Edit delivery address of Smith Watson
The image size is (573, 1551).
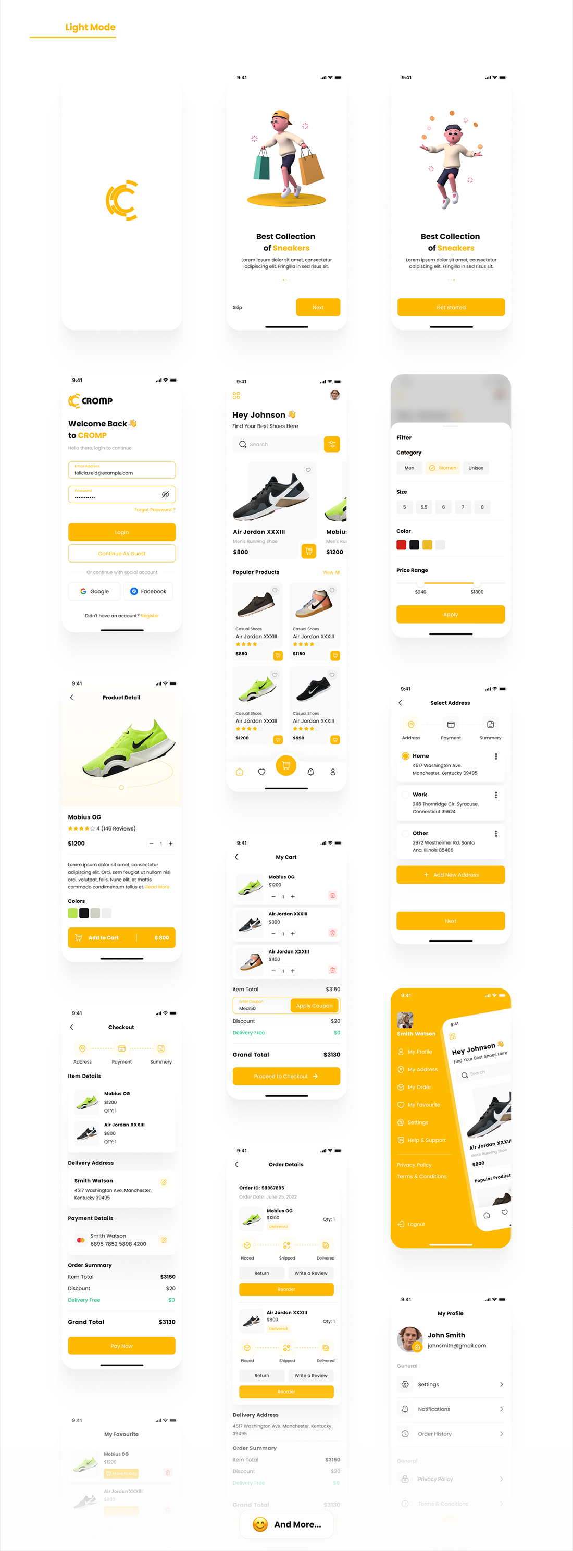click(164, 1182)
